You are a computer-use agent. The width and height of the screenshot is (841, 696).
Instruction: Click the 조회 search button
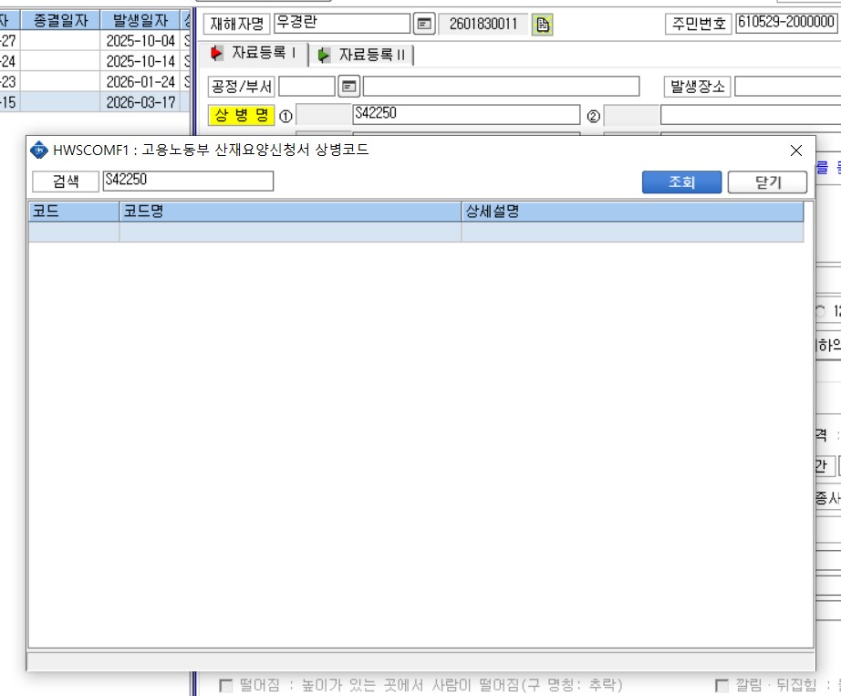pos(681,182)
